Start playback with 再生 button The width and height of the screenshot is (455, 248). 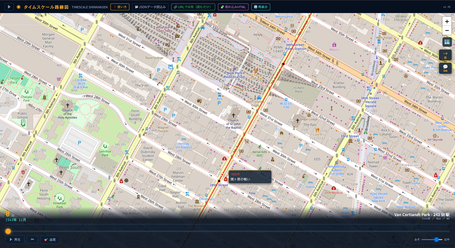point(15,239)
